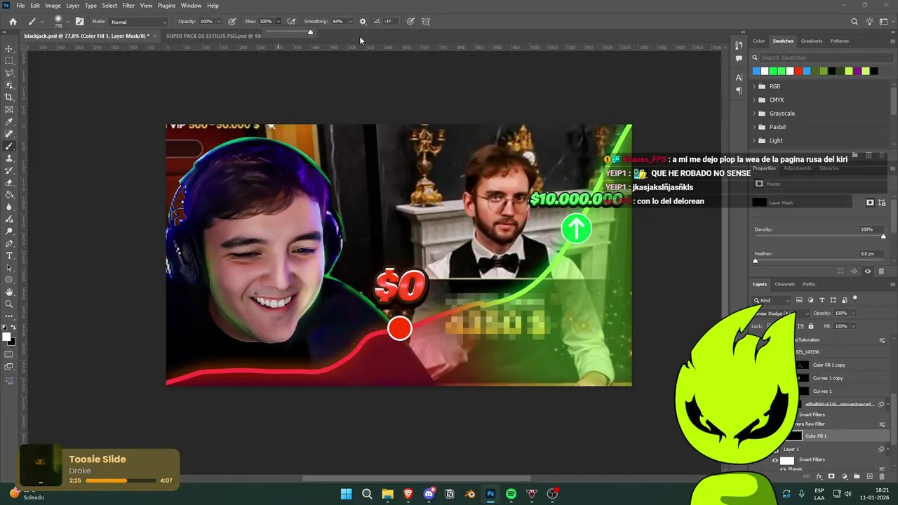898x505 pixels.
Task: Open layer filter Kind dropdown
Action: (772, 300)
